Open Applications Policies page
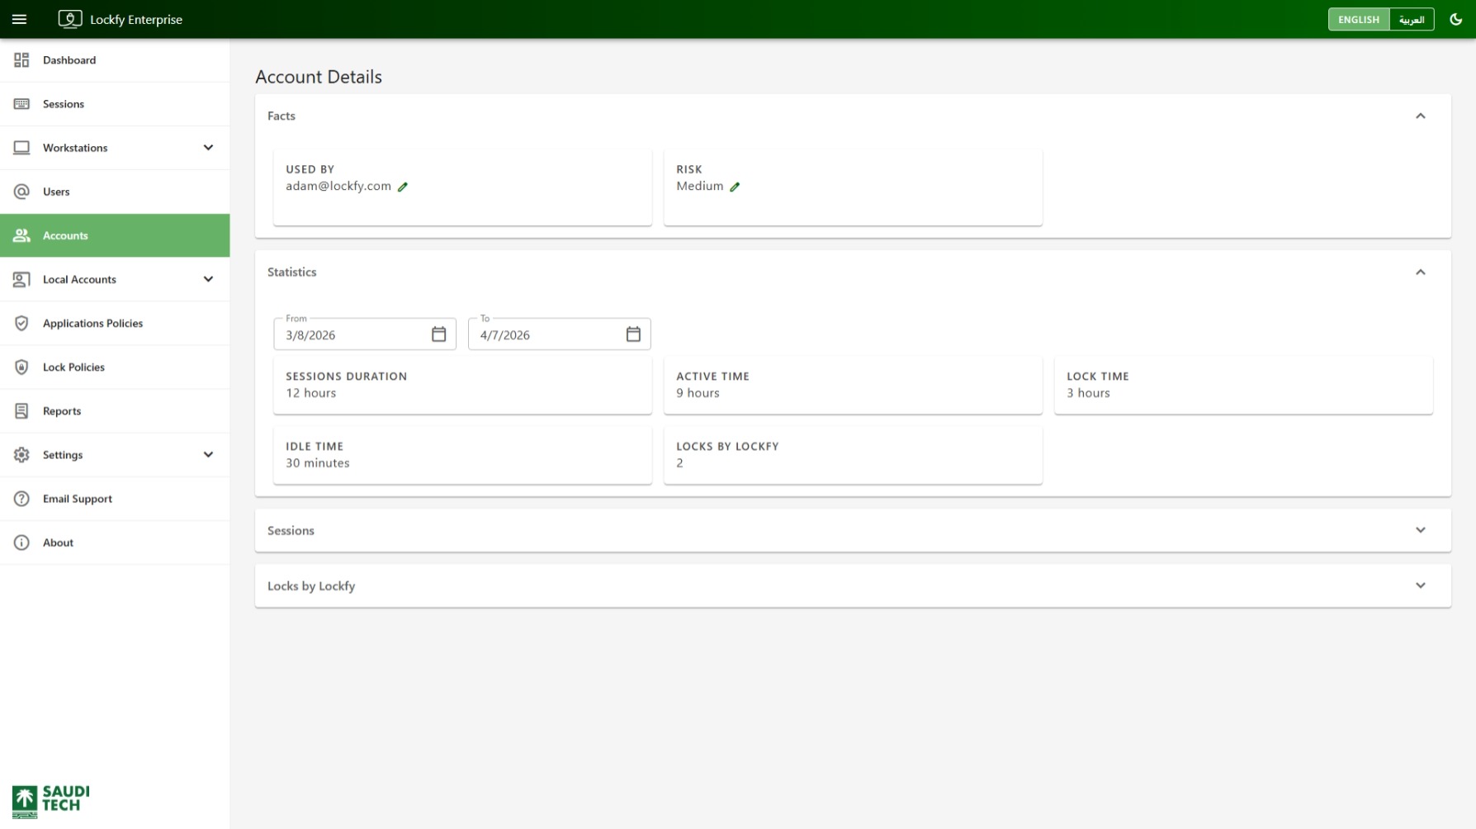This screenshot has height=829, width=1476. [x=115, y=323]
